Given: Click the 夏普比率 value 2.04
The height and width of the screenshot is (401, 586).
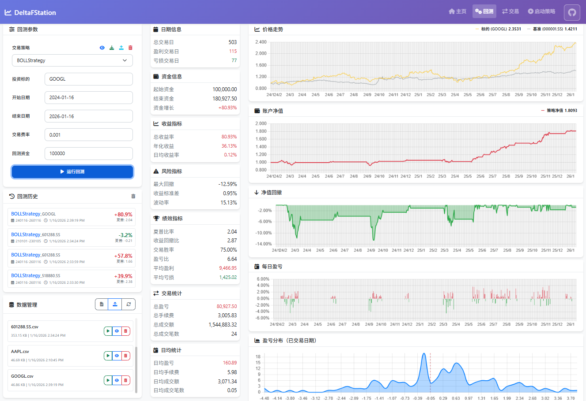Looking at the screenshot, I should [x=232, y=232].
